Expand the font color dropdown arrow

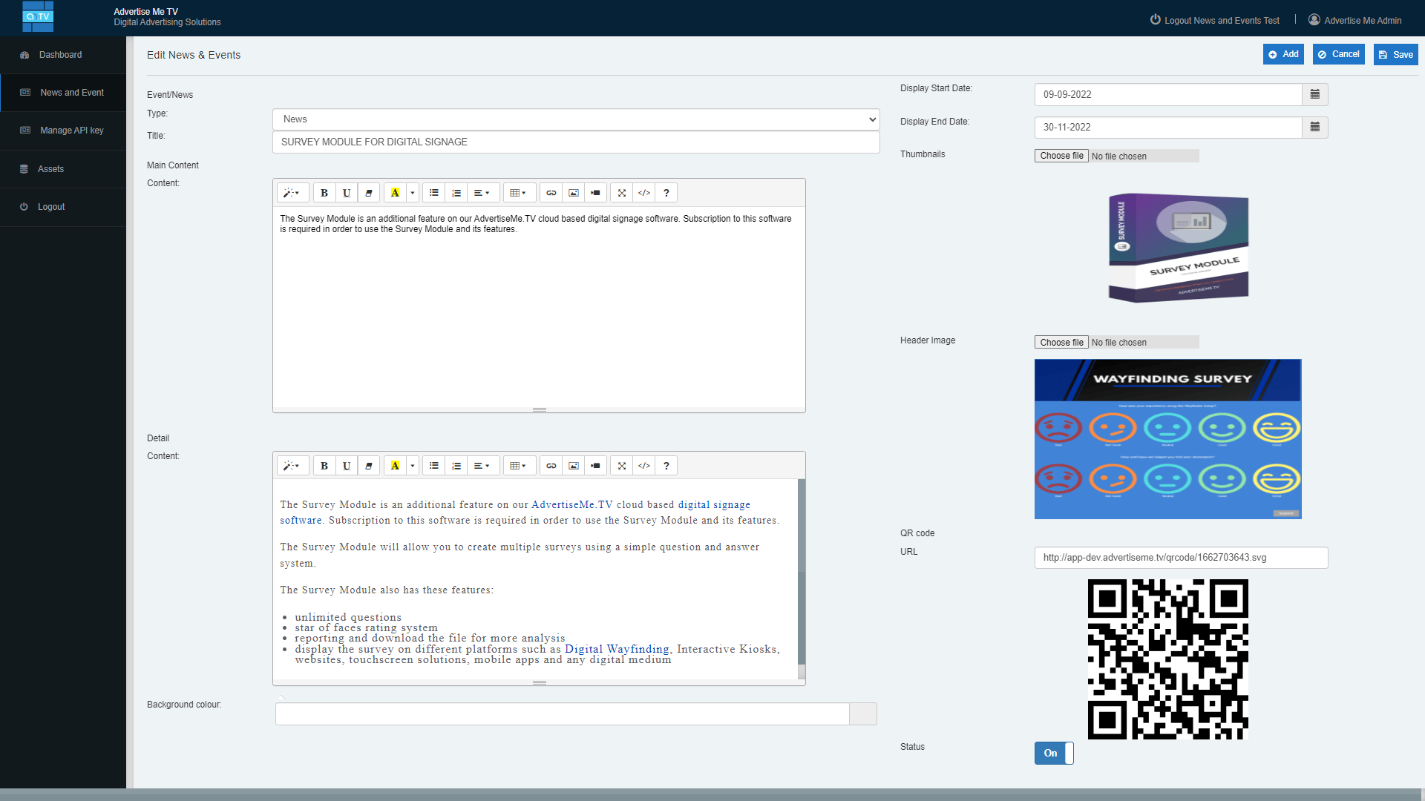click(x=413, y=192)
